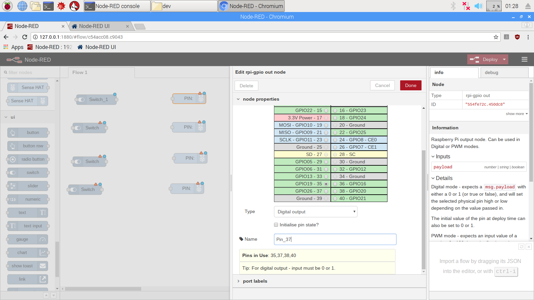Switch to the info sidebar tab
The image size is (534, 300).
(x=454, y=72)
